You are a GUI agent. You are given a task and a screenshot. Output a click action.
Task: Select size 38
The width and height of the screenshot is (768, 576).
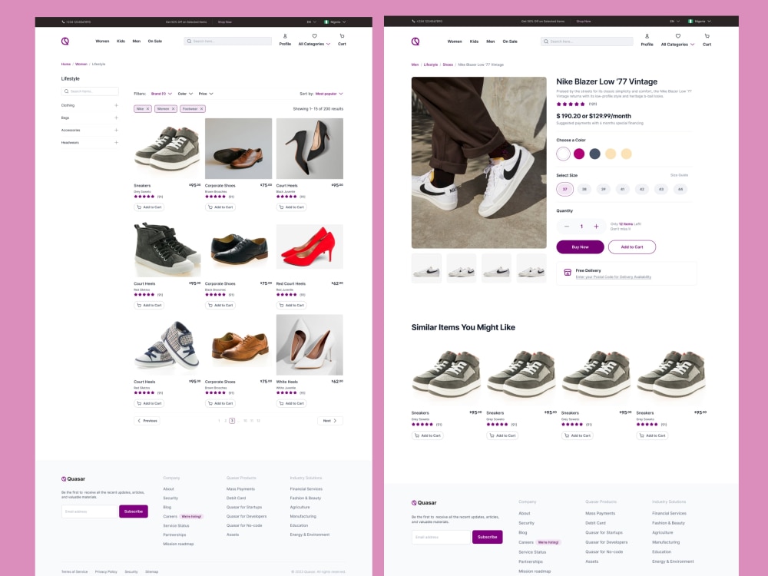(584, 189)
